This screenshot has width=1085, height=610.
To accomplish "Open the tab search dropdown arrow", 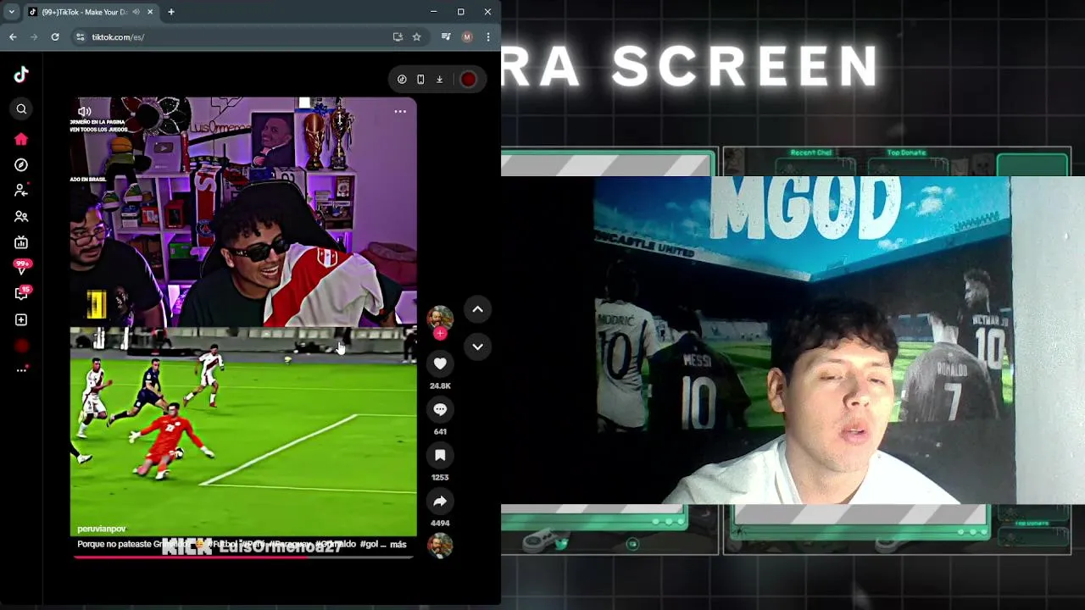I will pos(11,12).
